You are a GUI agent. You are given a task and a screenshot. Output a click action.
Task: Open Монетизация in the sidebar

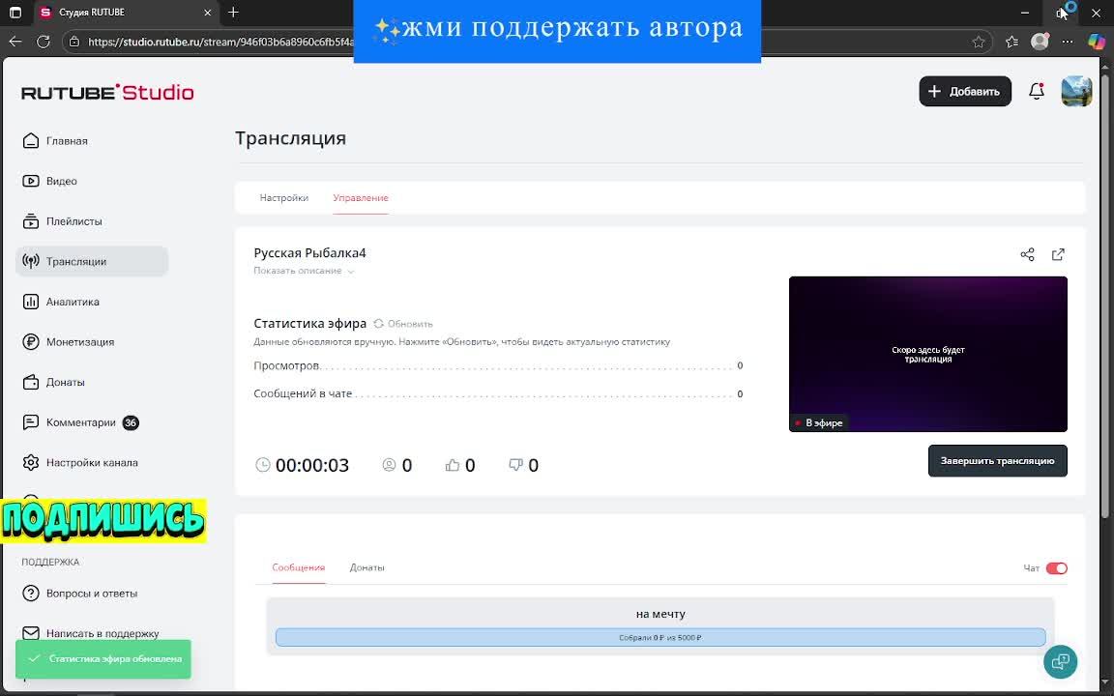(69, 342)
